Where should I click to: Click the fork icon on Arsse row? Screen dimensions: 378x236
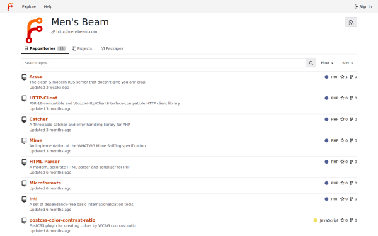[x=352, y=77]
